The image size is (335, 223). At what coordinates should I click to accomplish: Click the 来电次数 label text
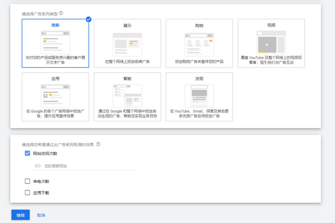click(41, 182)
